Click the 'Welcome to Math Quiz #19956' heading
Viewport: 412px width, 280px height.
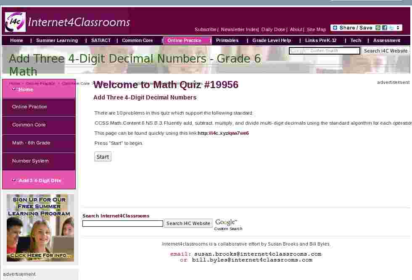166,84
